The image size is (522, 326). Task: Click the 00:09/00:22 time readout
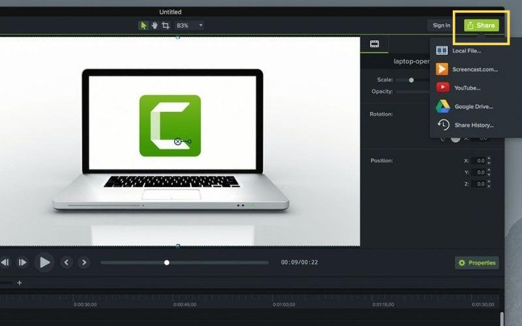point(299,263)
